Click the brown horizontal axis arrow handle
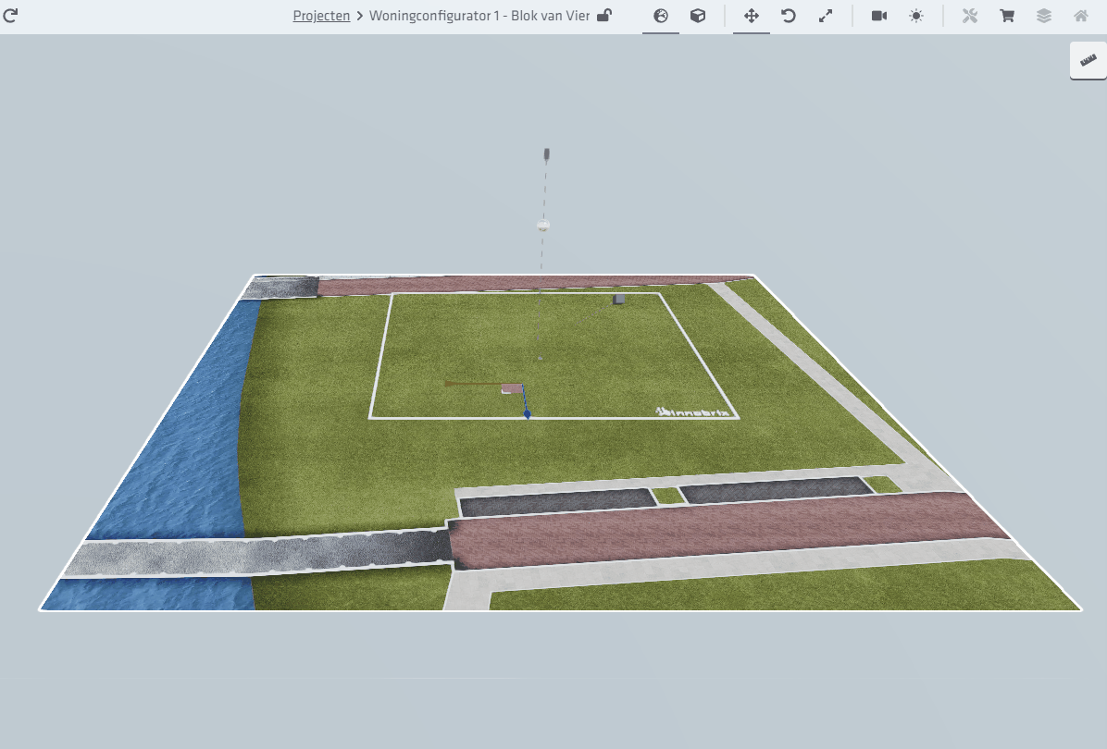This screenshot has height=749, width=1107. (x=450, y=383)
